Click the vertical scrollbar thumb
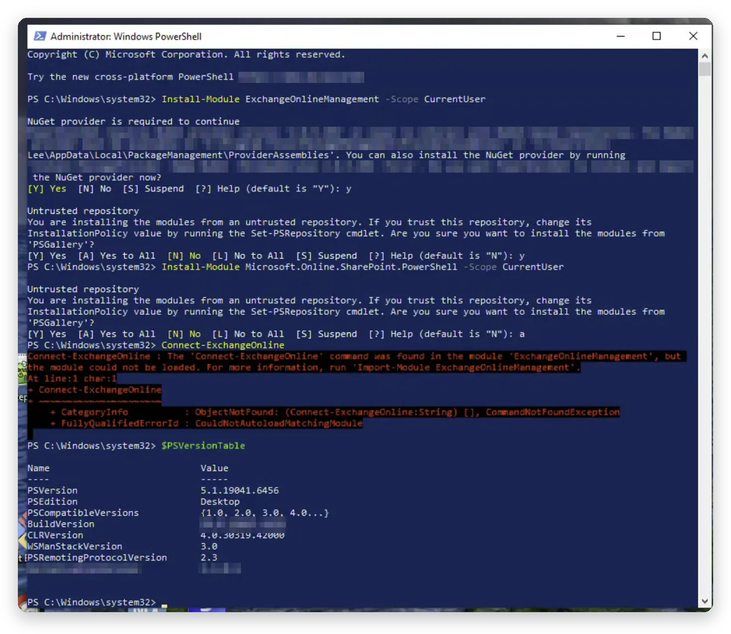731x634 pixels. (x=705, y=69)
